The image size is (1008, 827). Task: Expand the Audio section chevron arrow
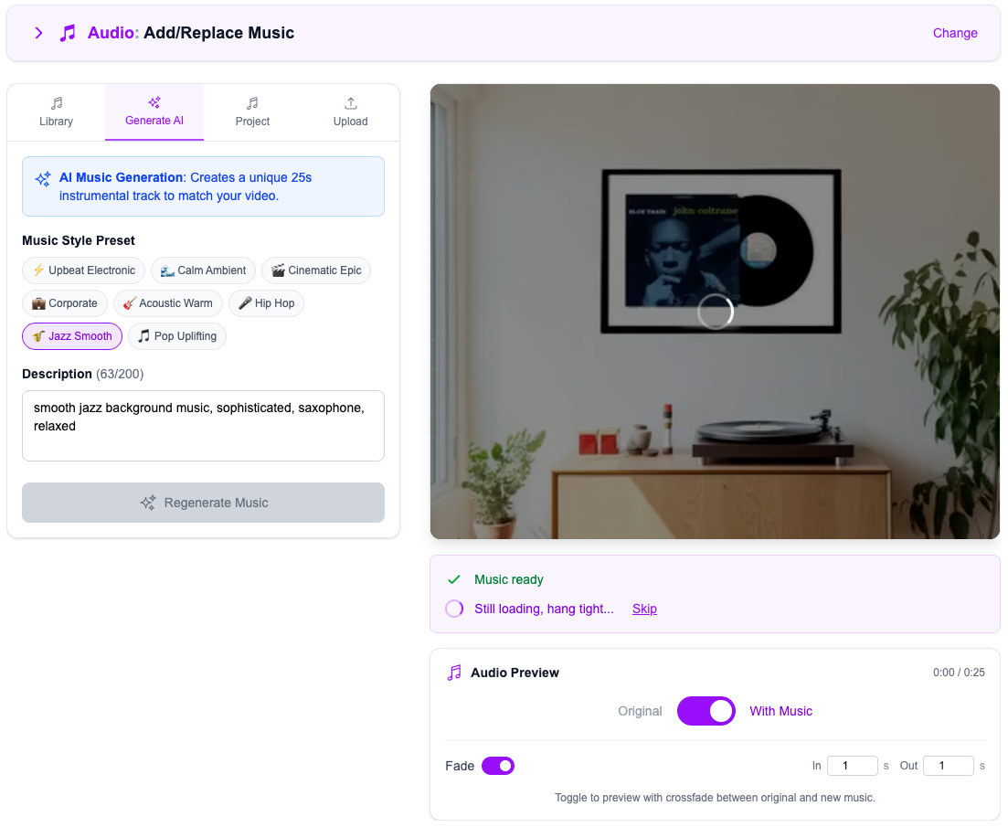coord(38,33)
